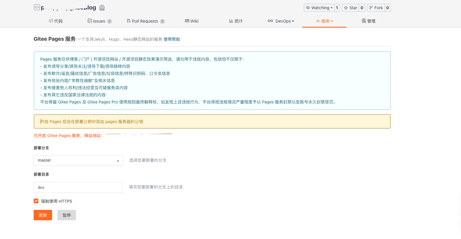
Task: Click the 部署目录 label
Action: click(41, 174)
